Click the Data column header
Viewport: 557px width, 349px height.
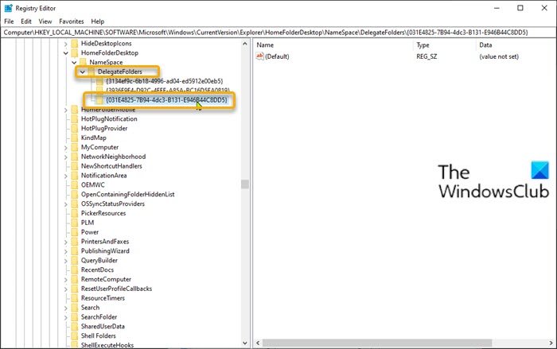pos(485,45)
